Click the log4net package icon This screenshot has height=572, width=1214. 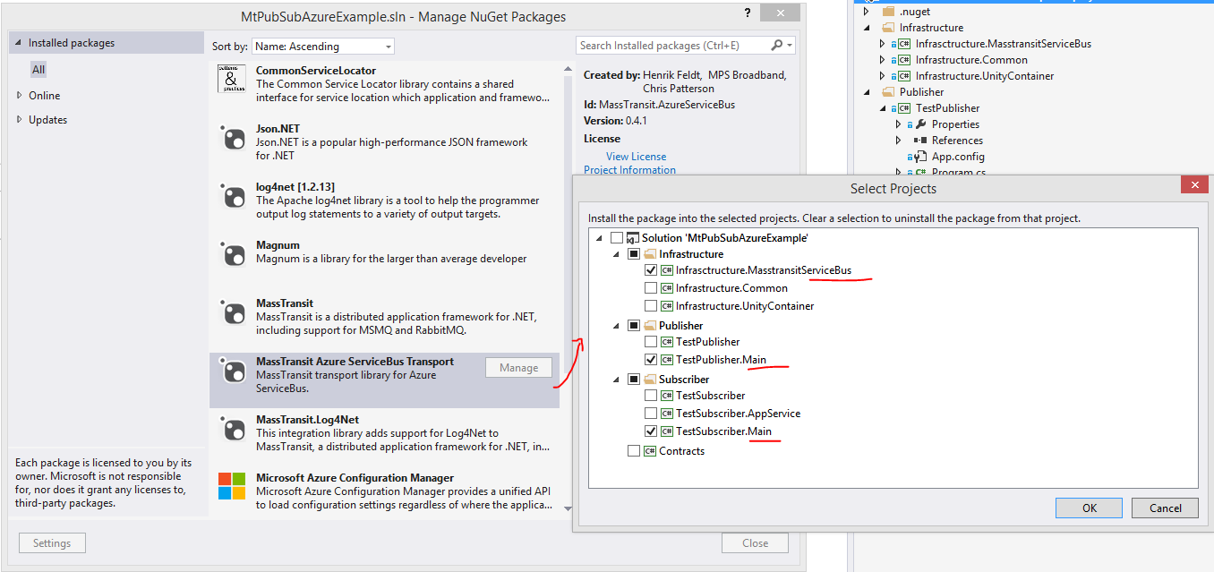[232, 196]
